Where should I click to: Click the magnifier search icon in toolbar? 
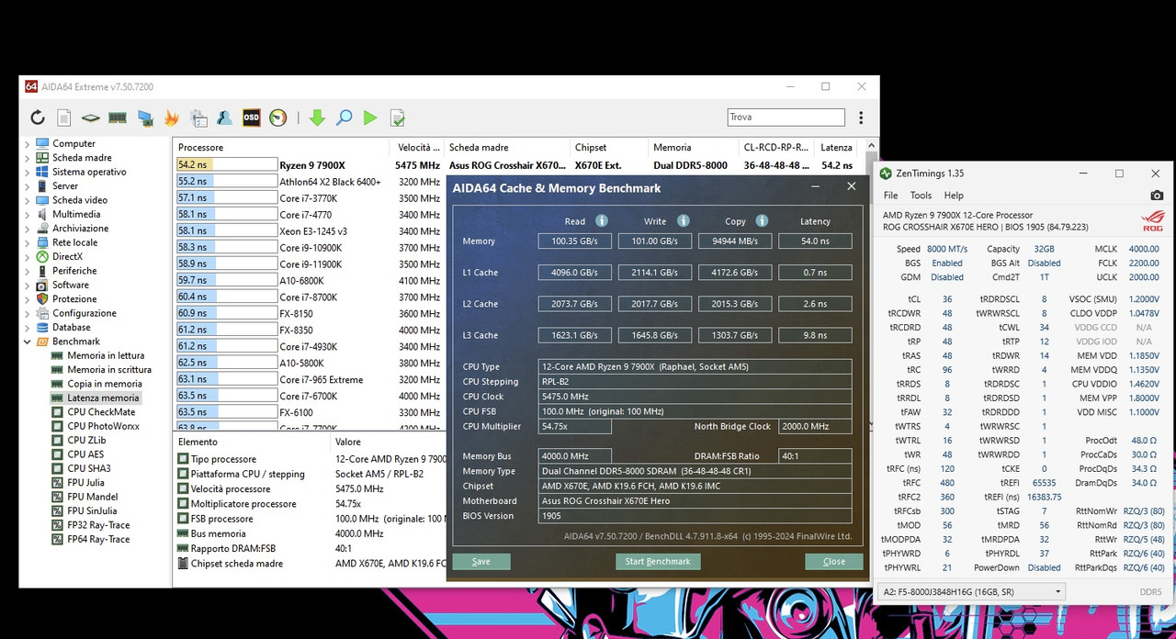[x=344, y=118]
